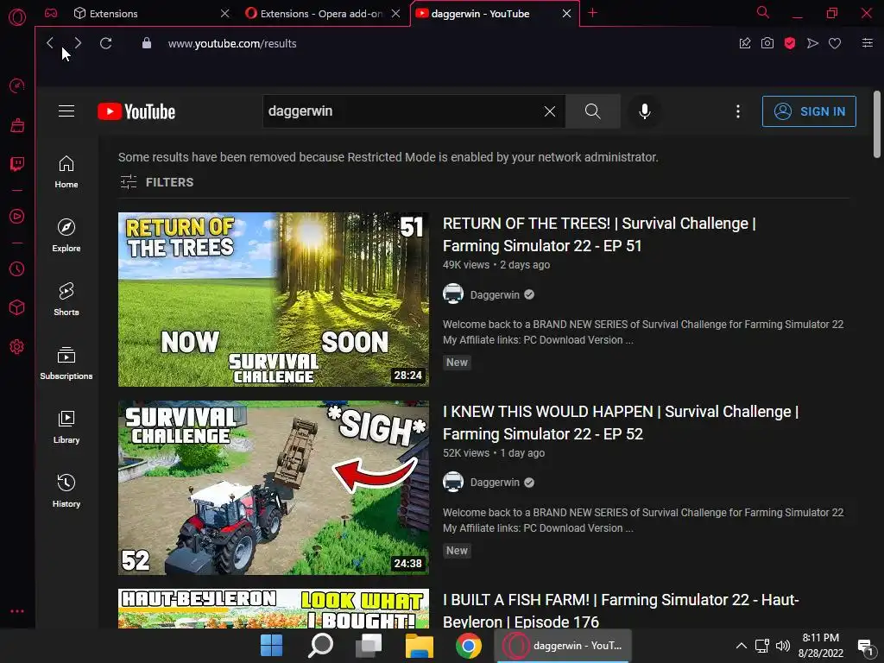Open YouTube three-dot settings menu
Viewport: 884px width, 663px height.
[738, 111]
